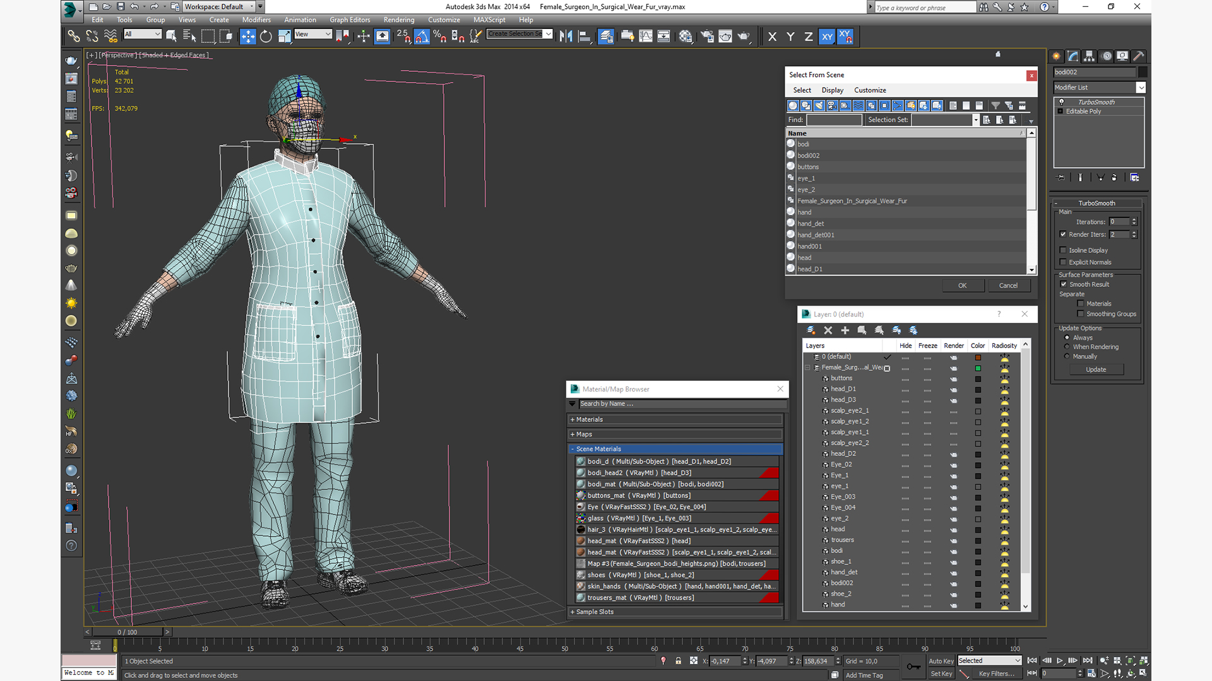
Task: Choose the Select and Uniform Scale tool
Action: point(284,37)
